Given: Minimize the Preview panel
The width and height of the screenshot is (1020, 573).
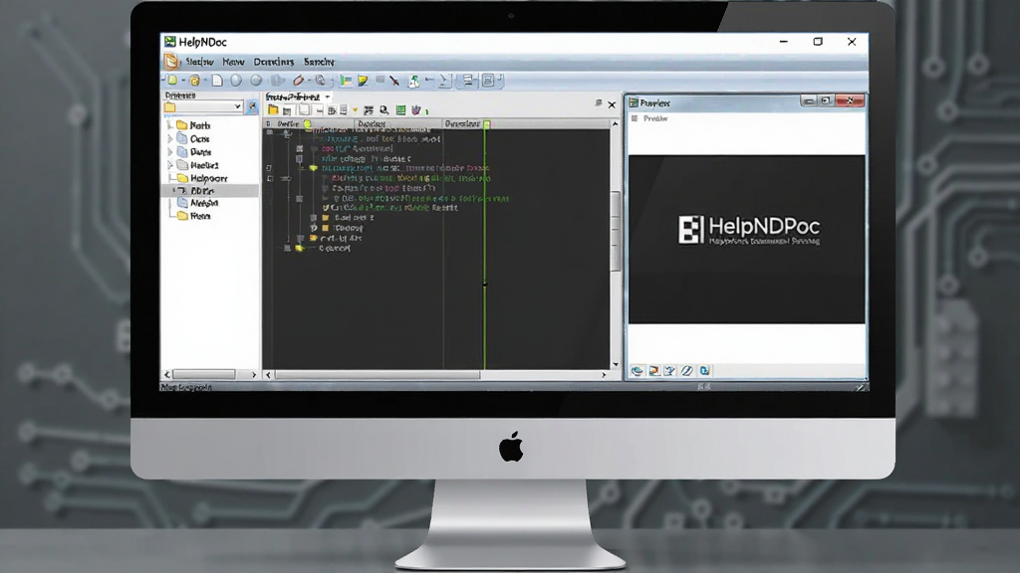Looking at the screenshot, I should pyautogui.click(x=809, y=100).
